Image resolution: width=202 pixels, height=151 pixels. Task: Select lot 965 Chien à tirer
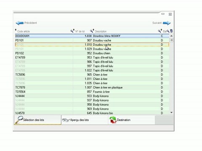[92, 75]
